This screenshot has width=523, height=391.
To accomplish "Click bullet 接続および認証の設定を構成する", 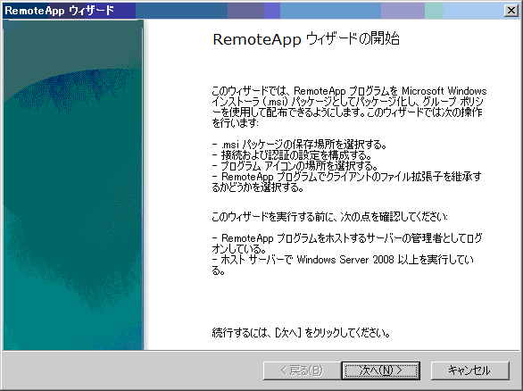I will click(292, 155).
